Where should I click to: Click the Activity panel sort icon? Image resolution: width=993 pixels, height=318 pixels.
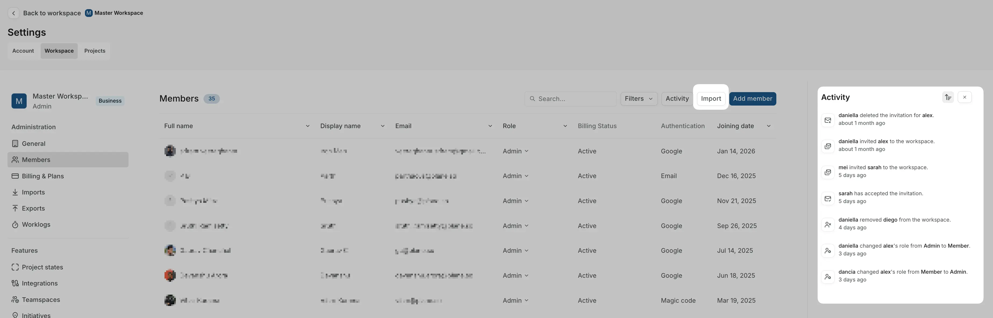[x=948, y=97]
